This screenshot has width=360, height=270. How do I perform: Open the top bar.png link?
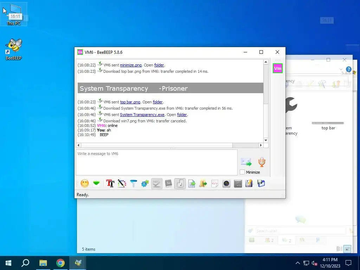coord(130,102)
